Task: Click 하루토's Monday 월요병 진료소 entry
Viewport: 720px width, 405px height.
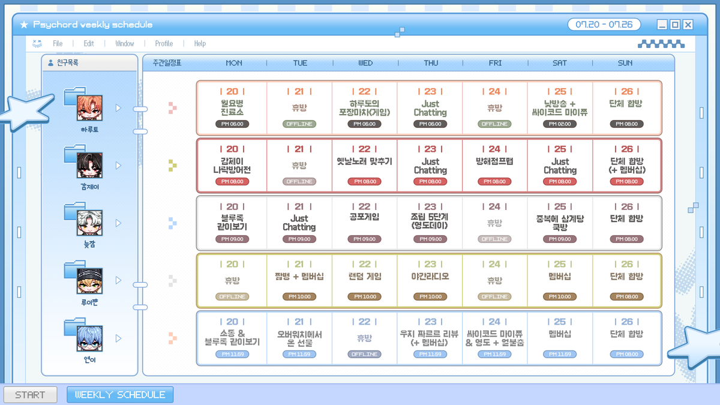Action: point(232,108)
